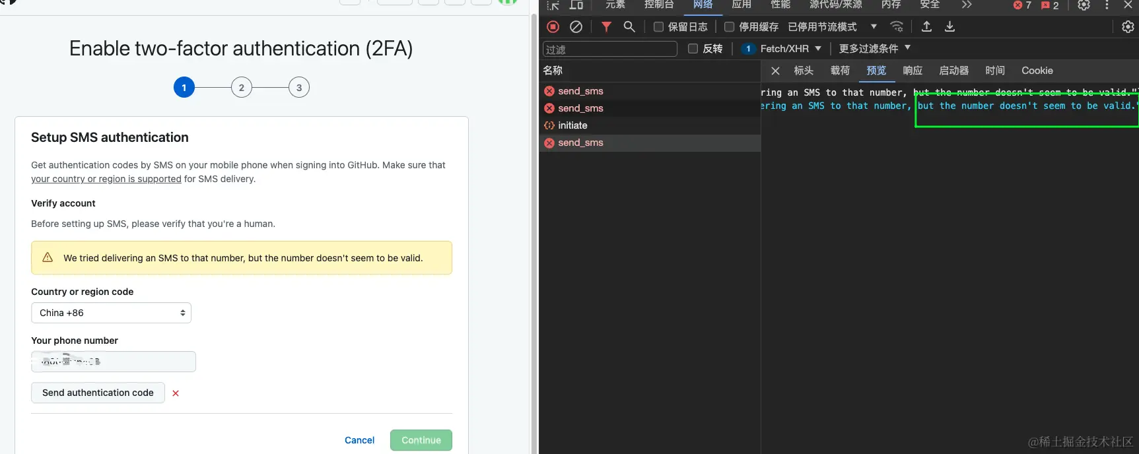Click the warning triangle in the SMS alert
1139x454 pixels.
[x=48, y=257]
